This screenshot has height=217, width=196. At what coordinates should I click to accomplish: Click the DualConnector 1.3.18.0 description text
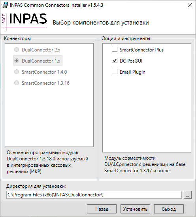coord(47,162)
